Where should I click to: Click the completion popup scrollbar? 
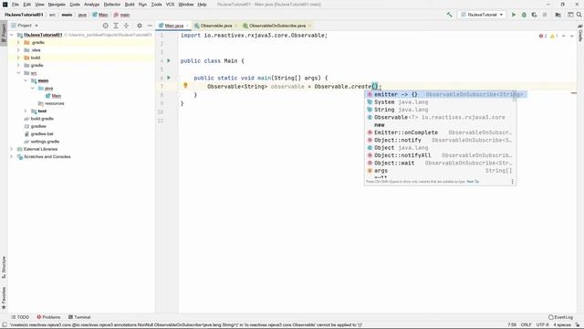[515, 96]
